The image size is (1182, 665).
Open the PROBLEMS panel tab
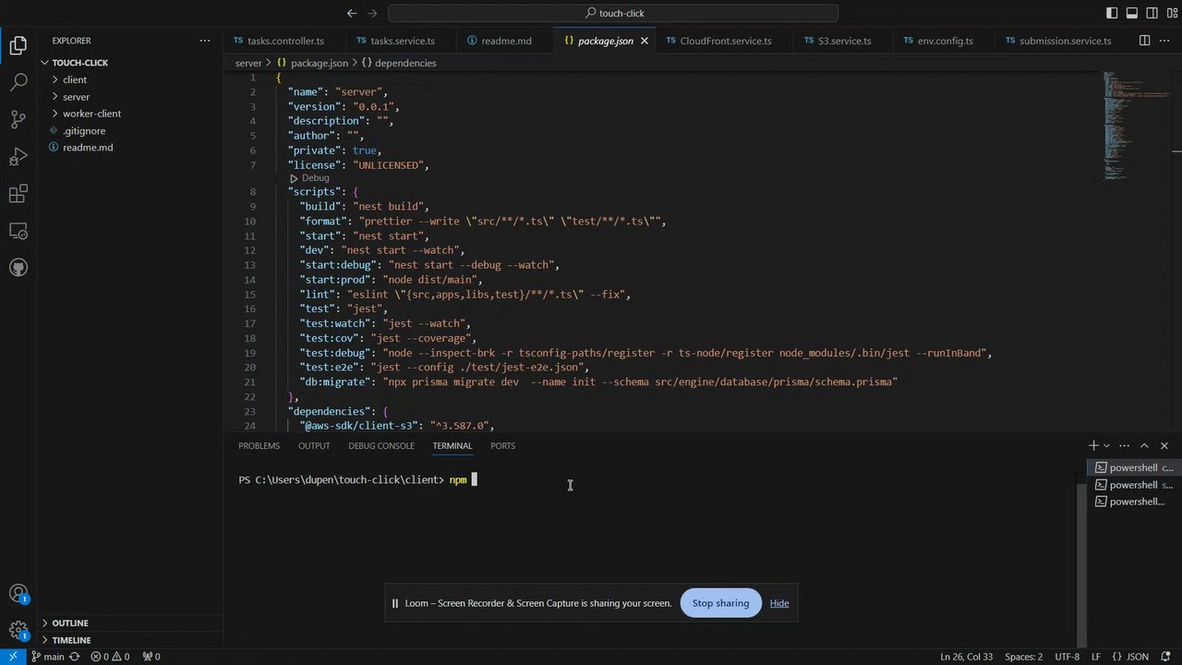(259, 445)
